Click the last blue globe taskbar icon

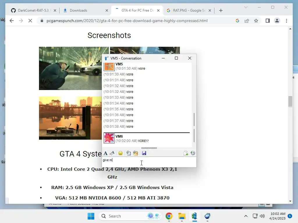click(x=207, y=216)
